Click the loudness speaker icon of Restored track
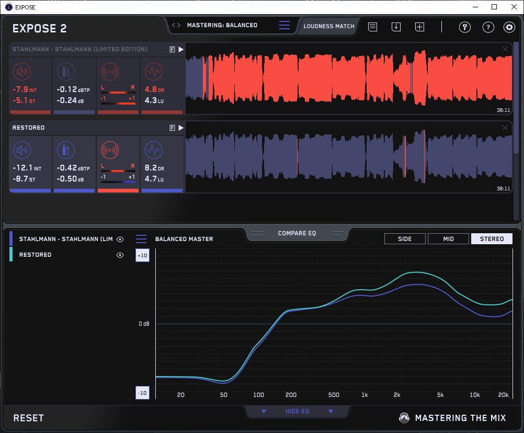Screen dimensions: 524x433 (x=22, y=151)
